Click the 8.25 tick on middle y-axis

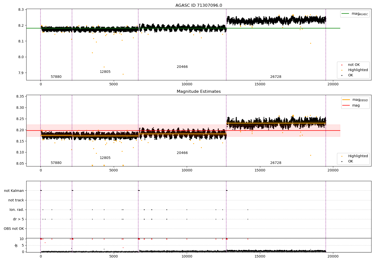20,119
